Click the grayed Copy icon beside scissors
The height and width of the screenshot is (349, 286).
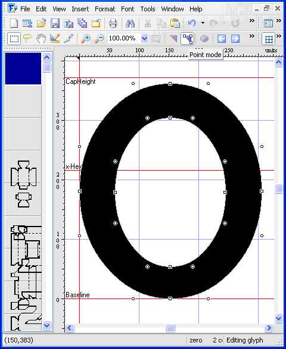click(161, 23)
